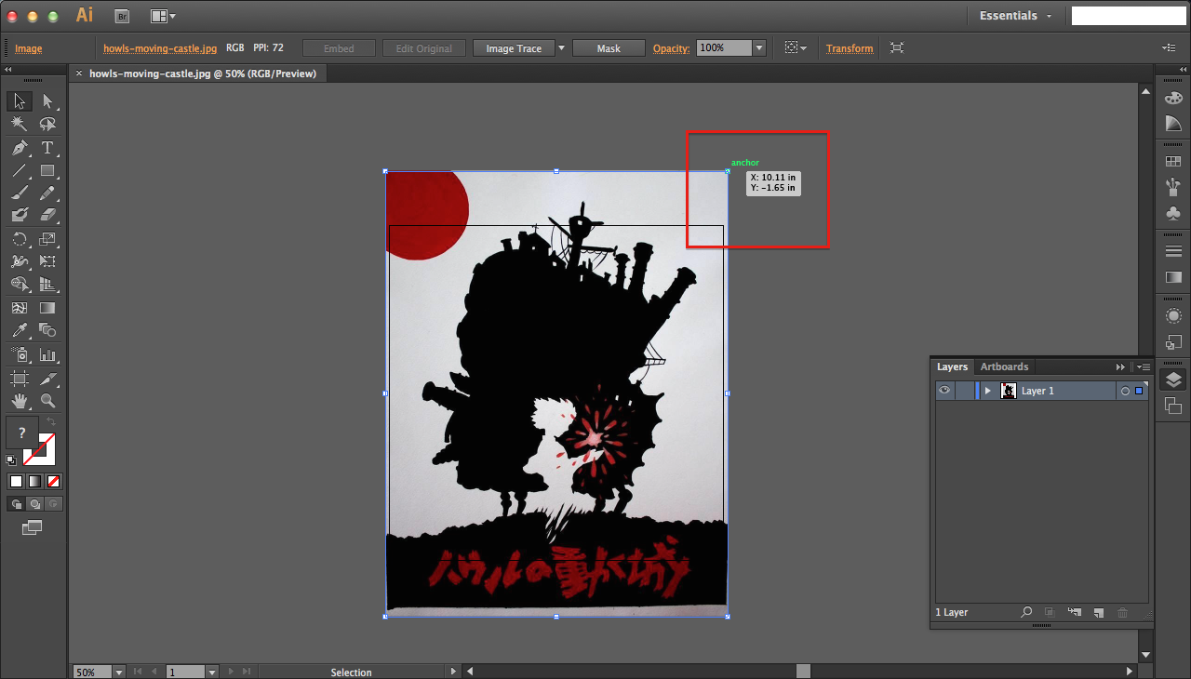Select the Pen tool
1191x679 pixels.
[x=20, y=148]
